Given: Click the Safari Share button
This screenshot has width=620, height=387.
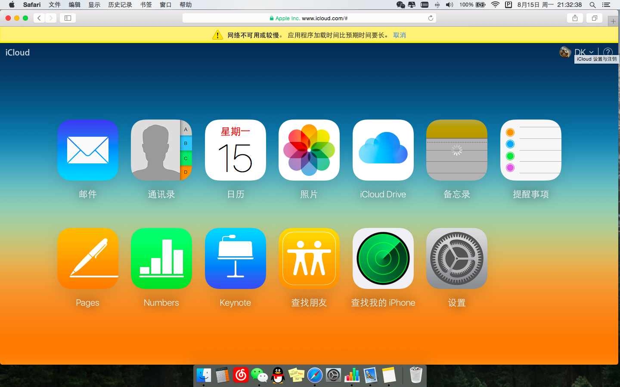Looking at the screenshot, I should (x=575, y=18).
